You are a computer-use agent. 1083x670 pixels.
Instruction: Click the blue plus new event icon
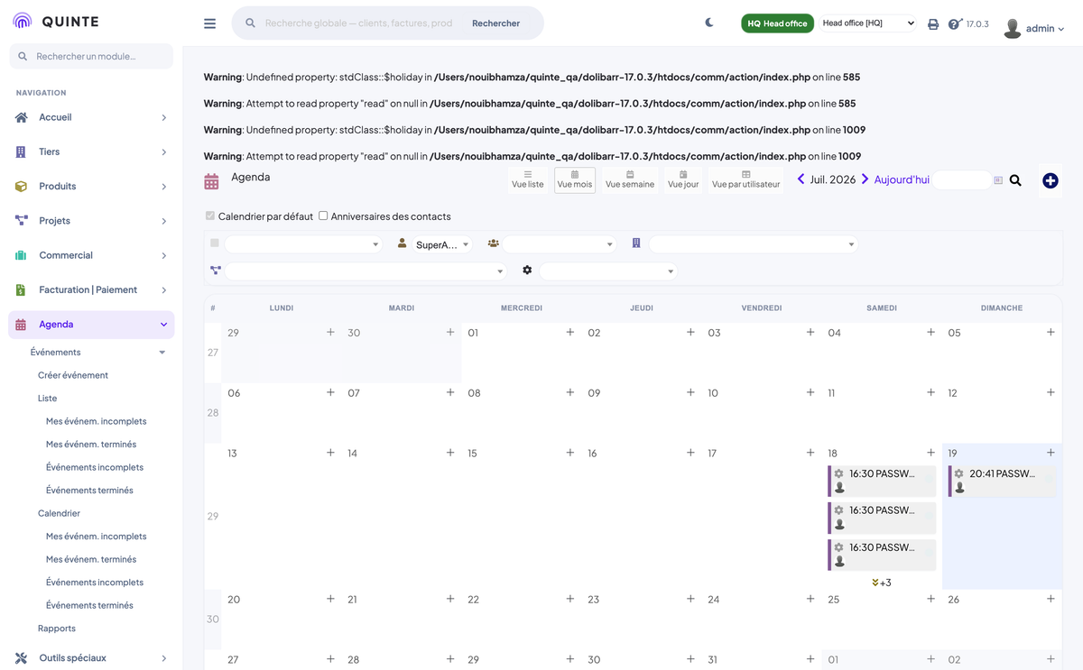tap(1050, 180)
